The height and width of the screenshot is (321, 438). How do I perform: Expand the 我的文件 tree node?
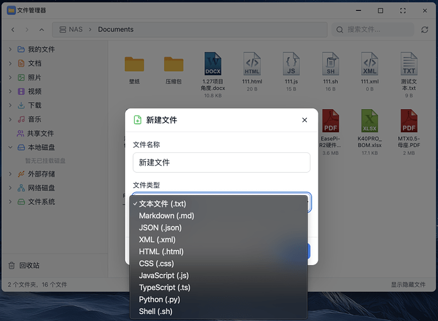pos(10,49)
